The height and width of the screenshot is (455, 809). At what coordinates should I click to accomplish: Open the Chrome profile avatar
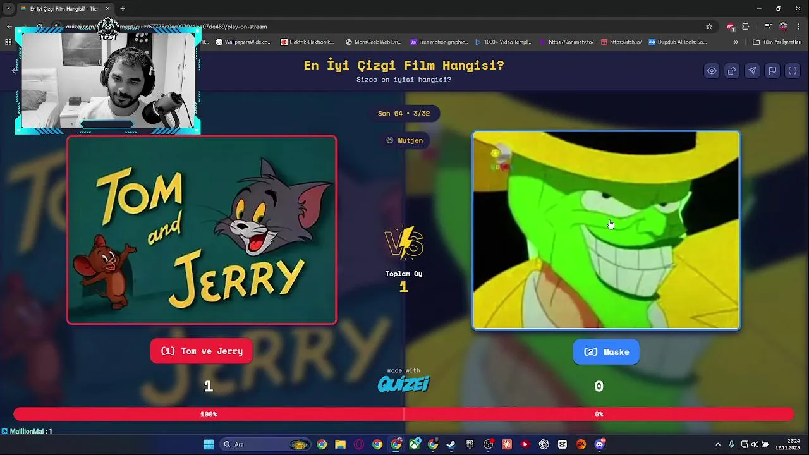(784, 27)
